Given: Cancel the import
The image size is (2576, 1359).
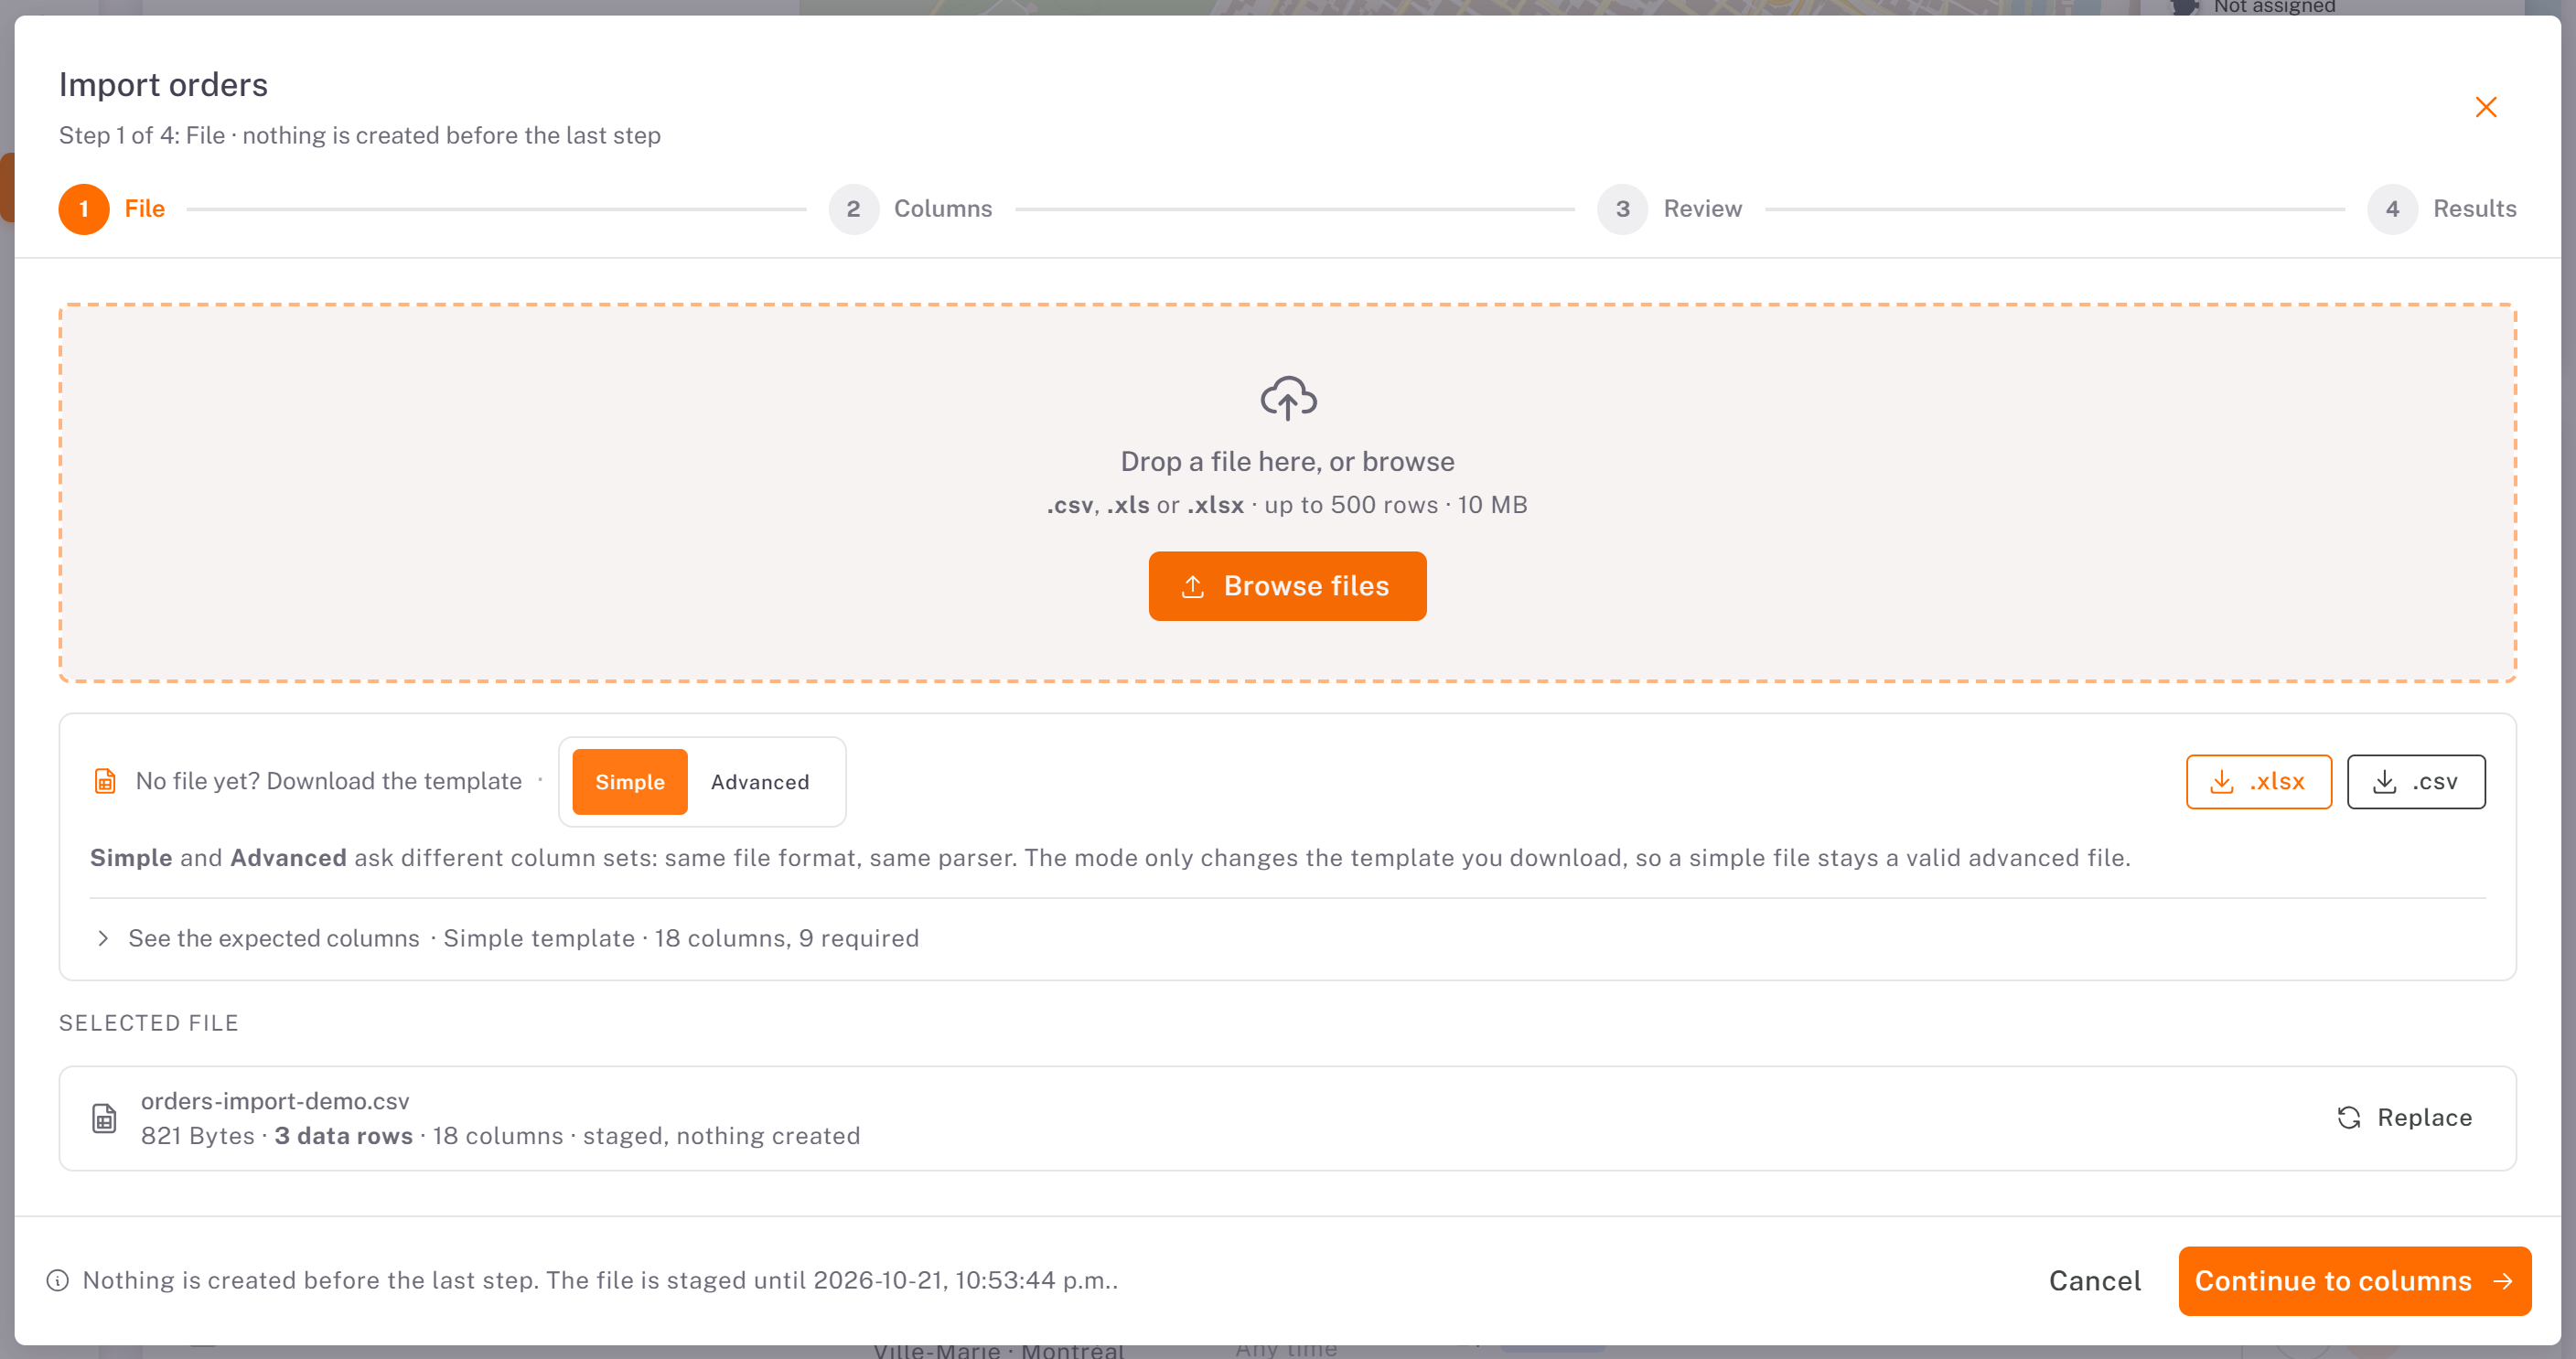Looking at the screenshot, I should pyautogui.click(x=2095, y=1281).
